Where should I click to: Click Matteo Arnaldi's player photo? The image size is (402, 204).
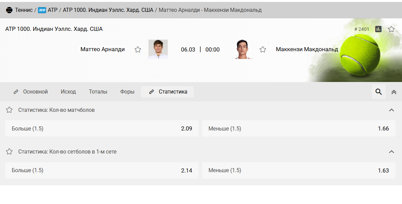pos(158,49)
